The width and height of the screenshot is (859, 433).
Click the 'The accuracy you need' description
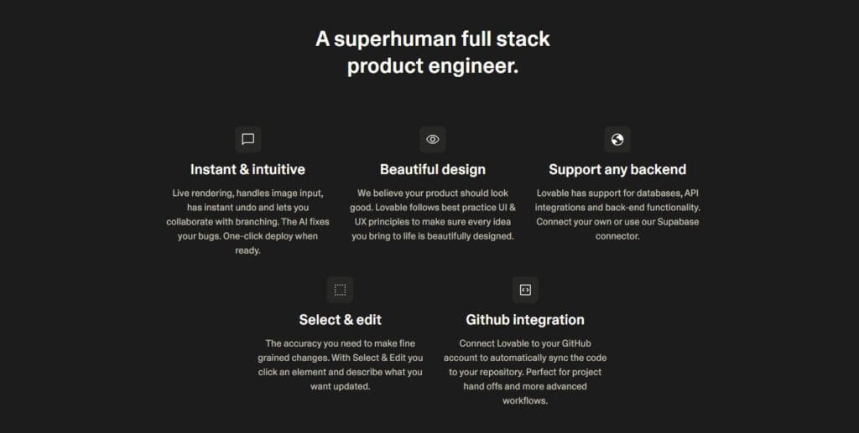[x=341, y=364]
